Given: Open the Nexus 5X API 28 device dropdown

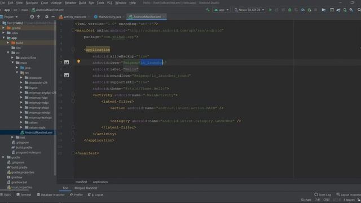Looking at the screenshot, I should pos(249,10).
